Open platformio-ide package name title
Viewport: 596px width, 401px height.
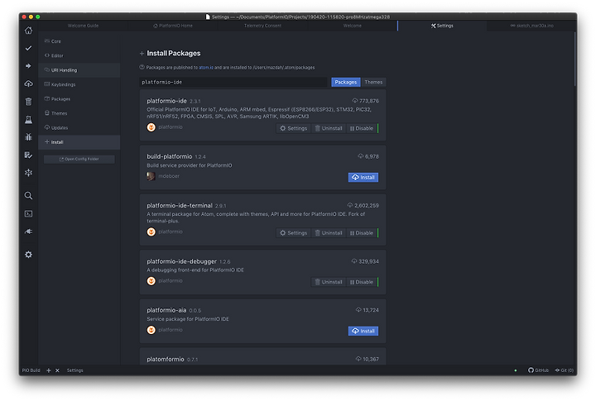click(x=166, y=101)
